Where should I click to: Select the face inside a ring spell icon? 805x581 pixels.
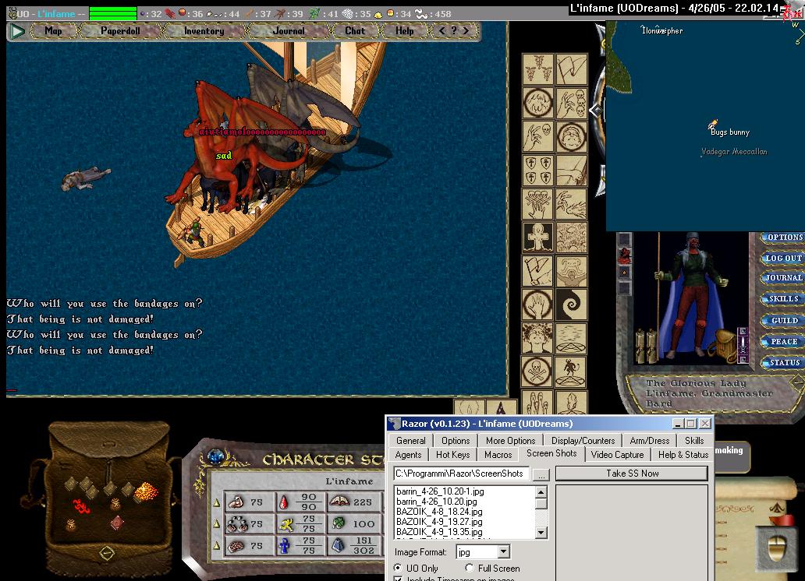coord(571,136)
